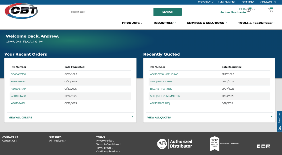Open footer Contact Us link
The image size is (282, 155).
[9, 141]
